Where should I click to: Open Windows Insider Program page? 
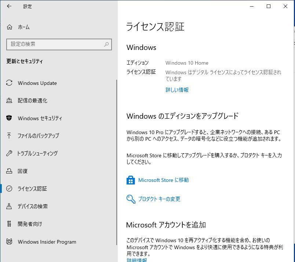click(47, 242)
